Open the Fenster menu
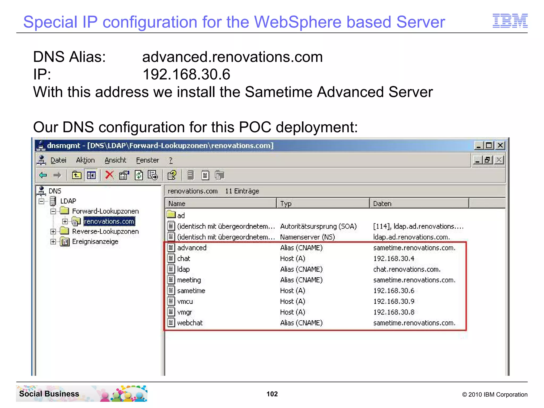The width and height of the screenshot is (544, 408). (147, 160)
